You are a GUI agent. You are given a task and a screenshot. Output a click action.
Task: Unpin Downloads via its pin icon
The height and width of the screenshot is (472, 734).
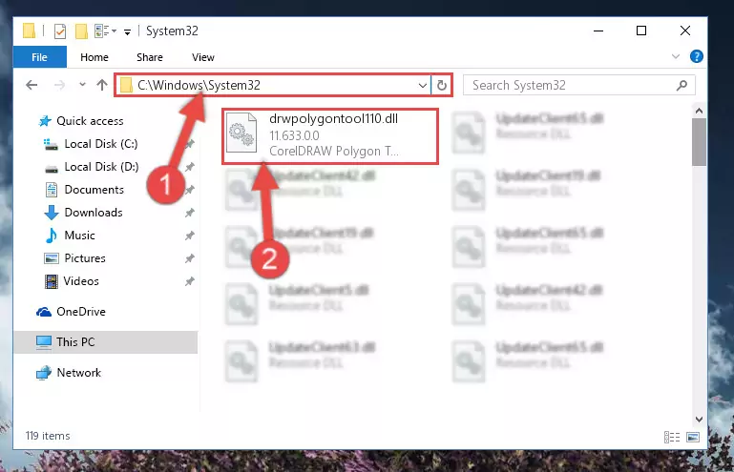pyautogui.click(x=189, y=213)
